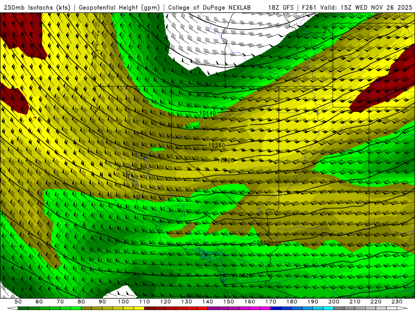Click the cyan legend swatch left of 200
This screenshot has width=415, height=311.
[x=328, y=308]
